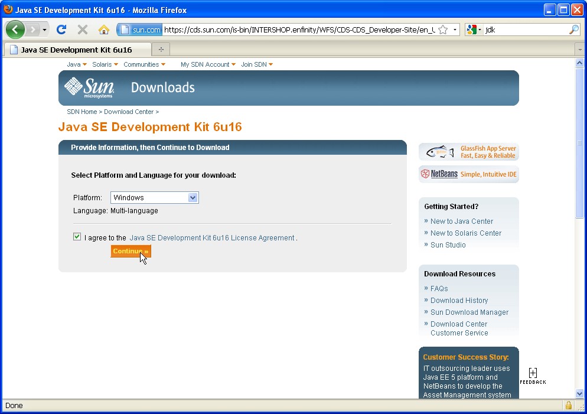Expand the Java navigation menu
The height and width of the screenshot is (414, 587).
pos(77,64)
